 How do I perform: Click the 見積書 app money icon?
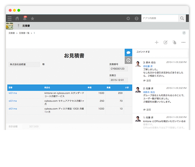coord(9,26)
